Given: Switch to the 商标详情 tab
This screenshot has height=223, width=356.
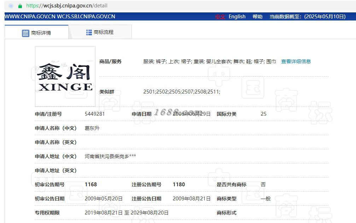Looking at the screenshot, I should click(x=36, y=32).
